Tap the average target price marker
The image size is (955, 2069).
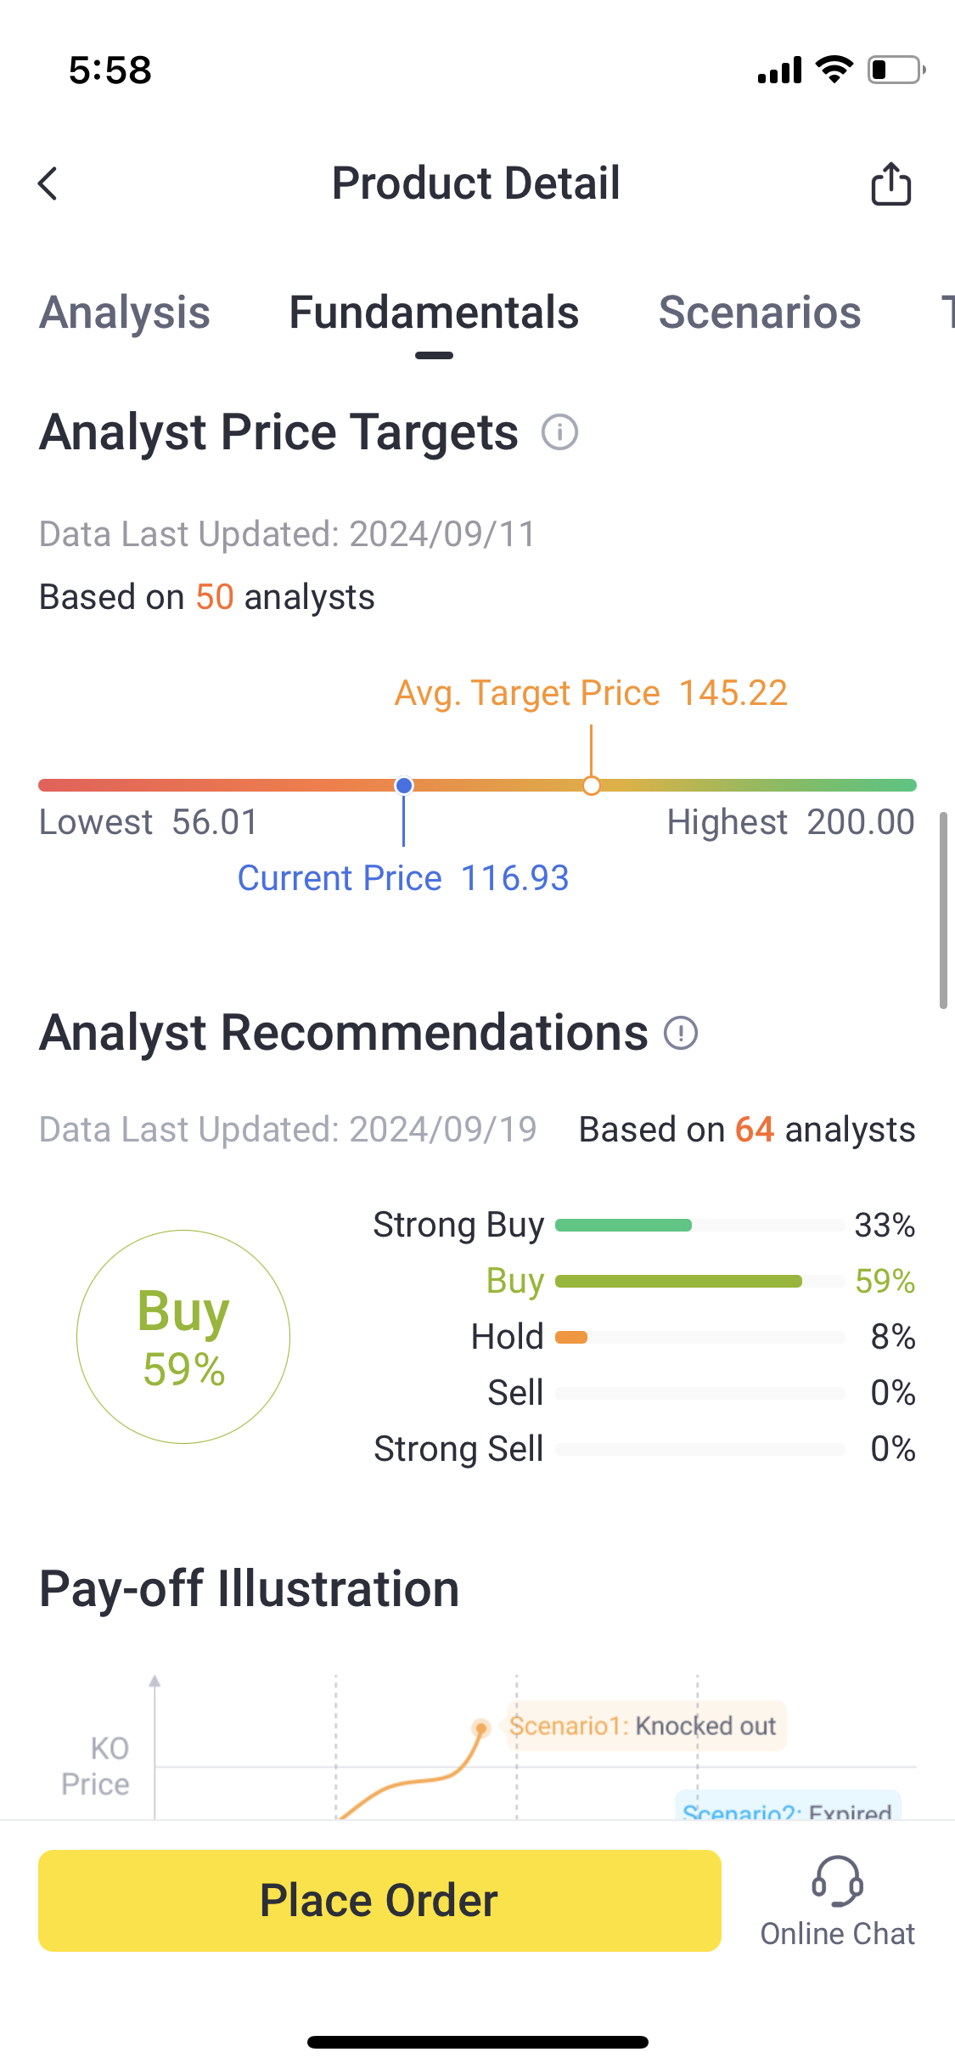click(592, 786)
